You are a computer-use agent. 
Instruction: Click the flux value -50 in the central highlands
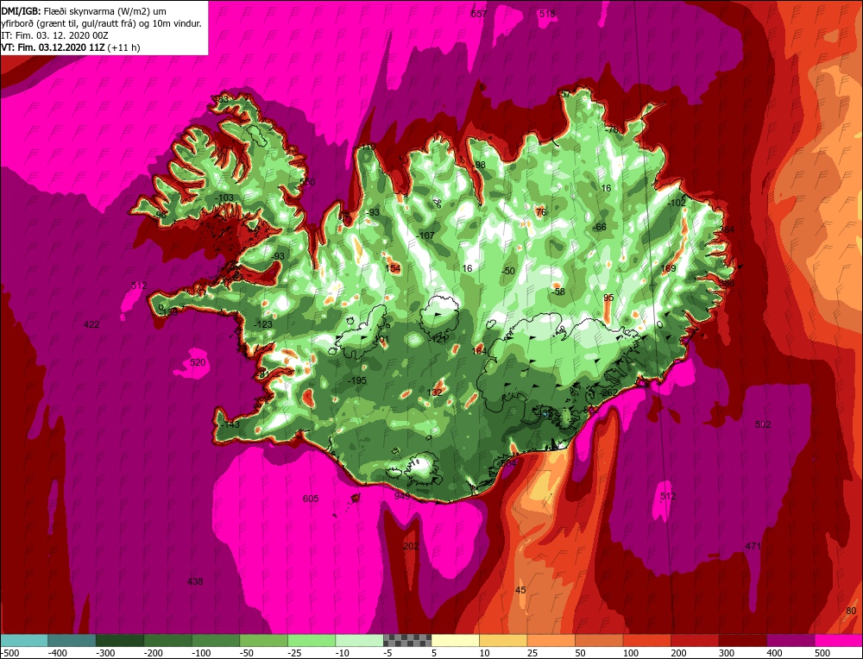pyautogui.click(x=508, y=271)
